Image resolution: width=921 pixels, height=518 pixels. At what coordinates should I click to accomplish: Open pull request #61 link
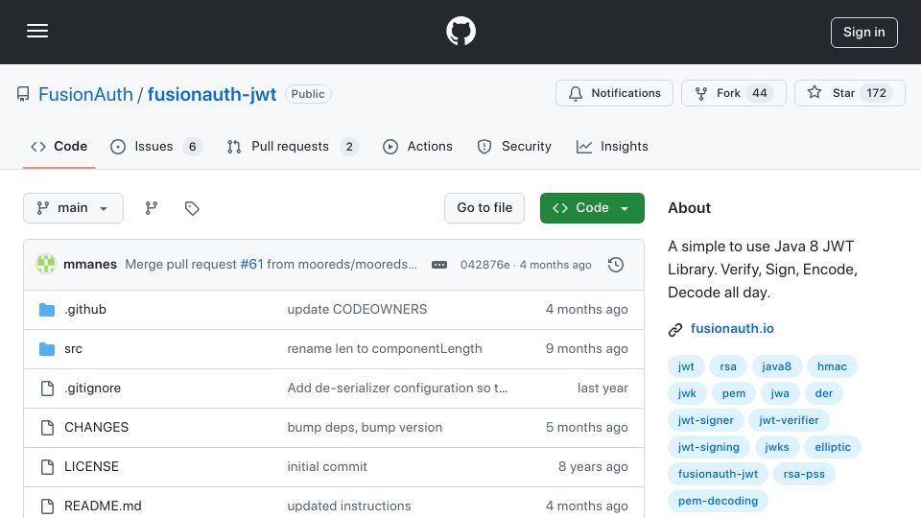coord(251,265)
